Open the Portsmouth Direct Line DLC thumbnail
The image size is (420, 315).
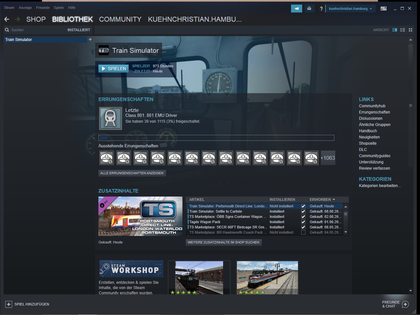click(140, 216)
